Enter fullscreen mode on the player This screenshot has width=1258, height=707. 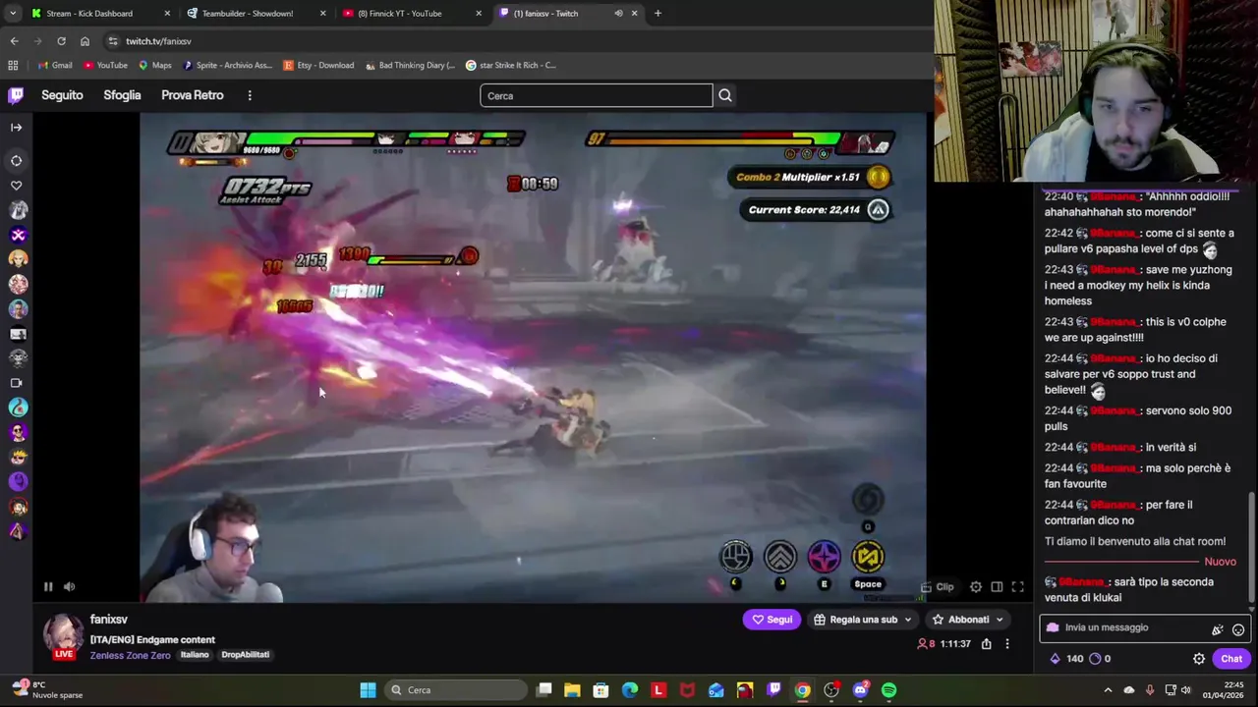(1018, 586)
